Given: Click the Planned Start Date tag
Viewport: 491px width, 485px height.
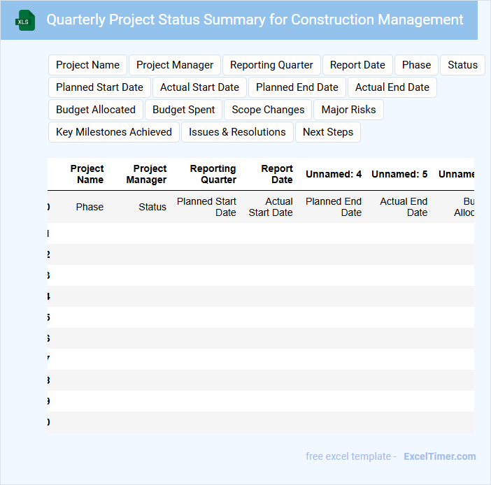Looking at the screenshot, I should pyautogui.click(x=99, y=87).
